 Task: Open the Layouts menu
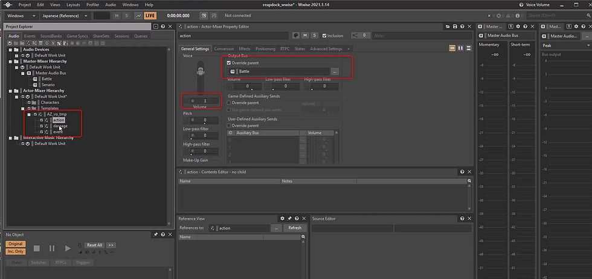coord(73,5)
